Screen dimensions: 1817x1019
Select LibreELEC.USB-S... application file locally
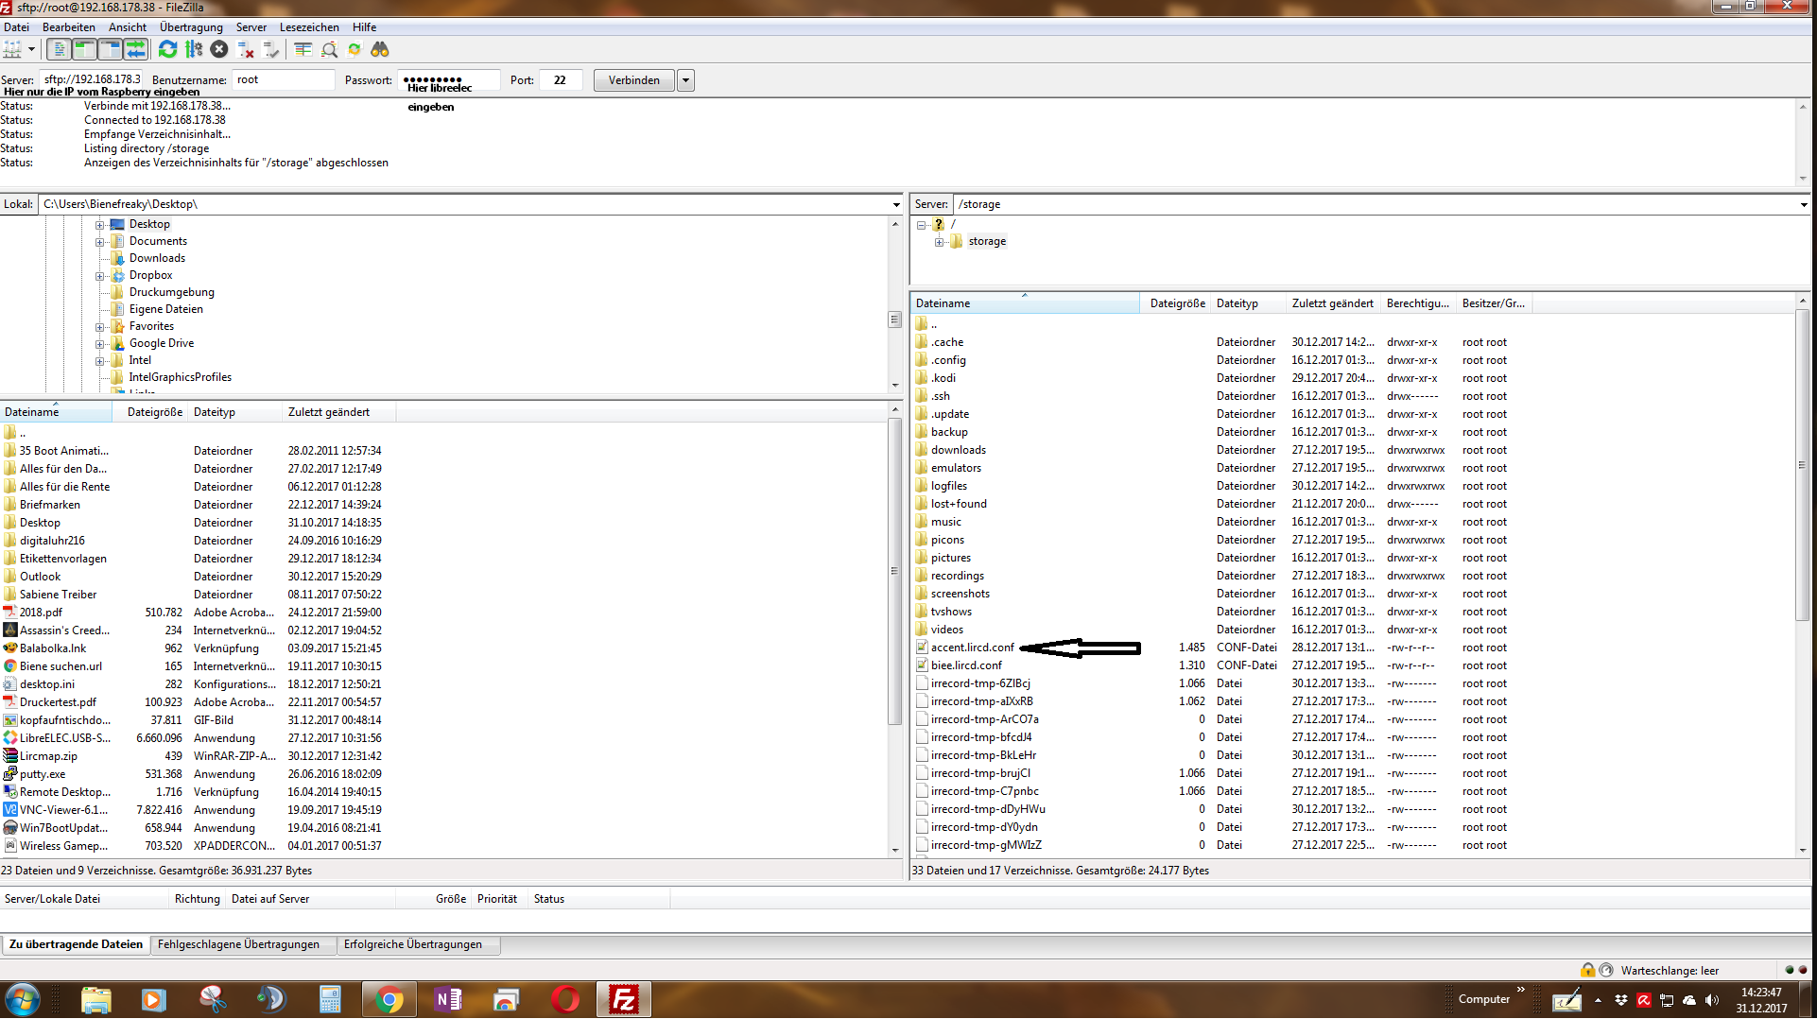coord(65,738)
